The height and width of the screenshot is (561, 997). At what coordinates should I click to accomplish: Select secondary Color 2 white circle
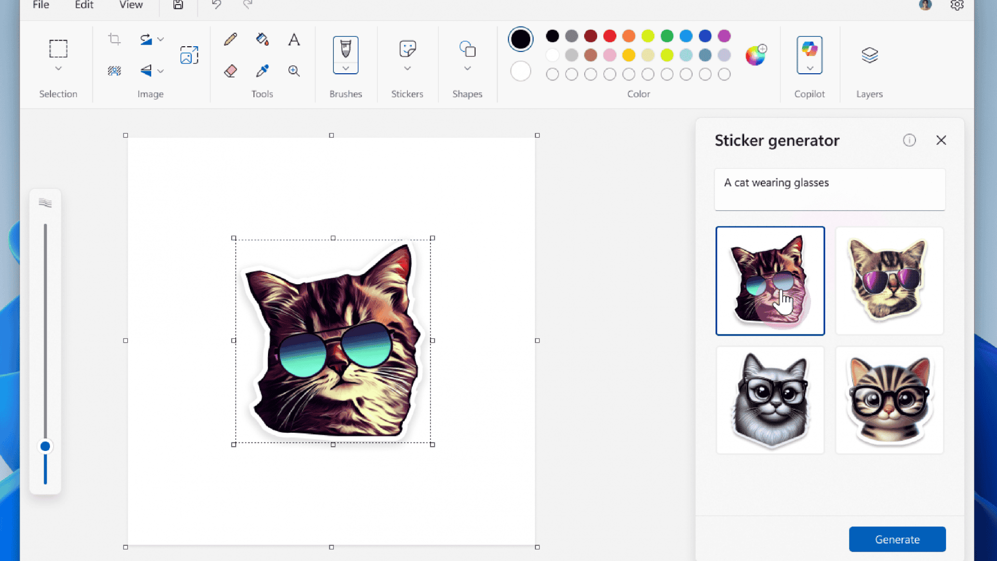[x=520, y=71]
